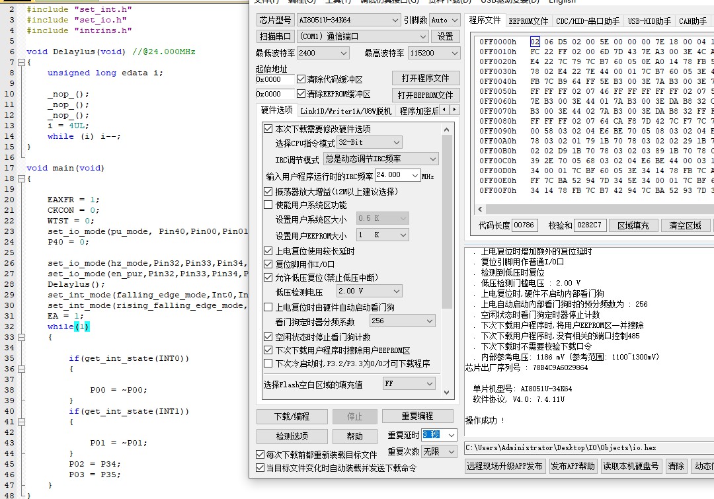The image size is (714, 499).
Task: Toggle 清除EEPROM缓冲区 checkbox
Action: click(x=301, y=94)
